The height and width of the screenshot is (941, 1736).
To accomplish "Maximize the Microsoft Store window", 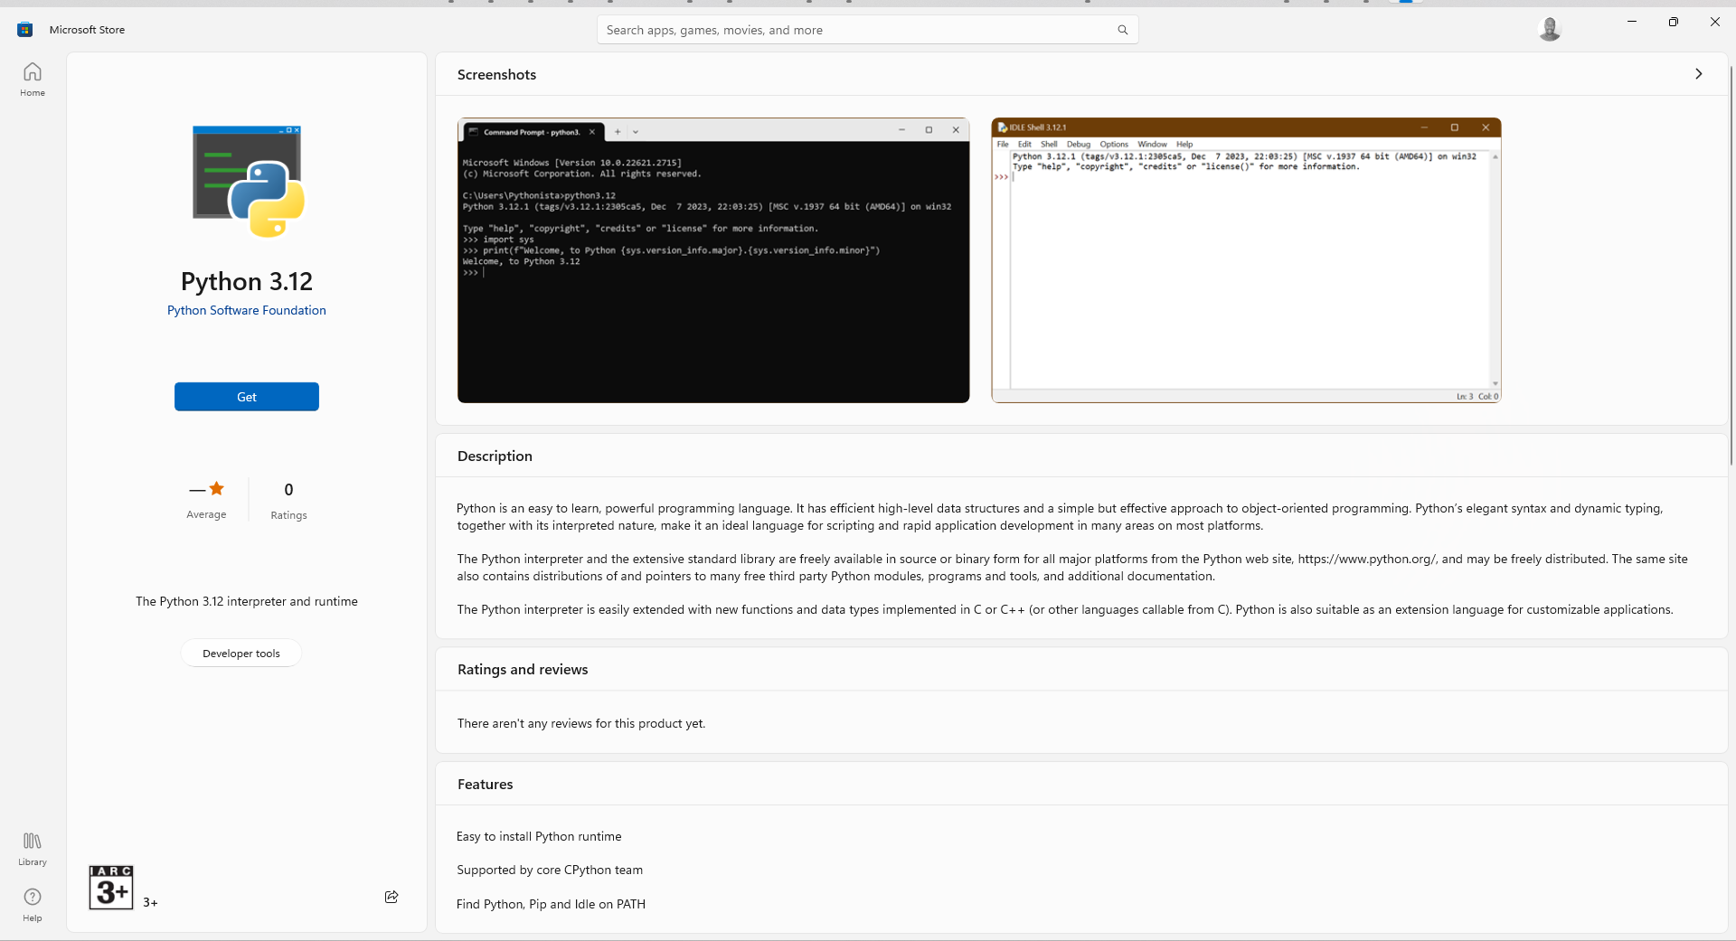I will [x=1674, y=22].
